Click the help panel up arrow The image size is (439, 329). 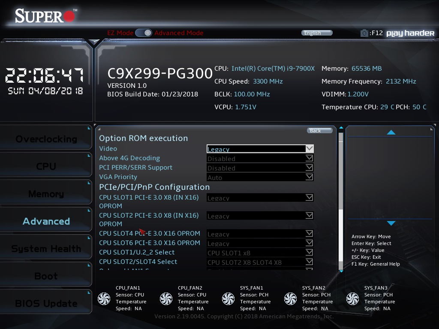pyautogui.click(x=391, y=132)
